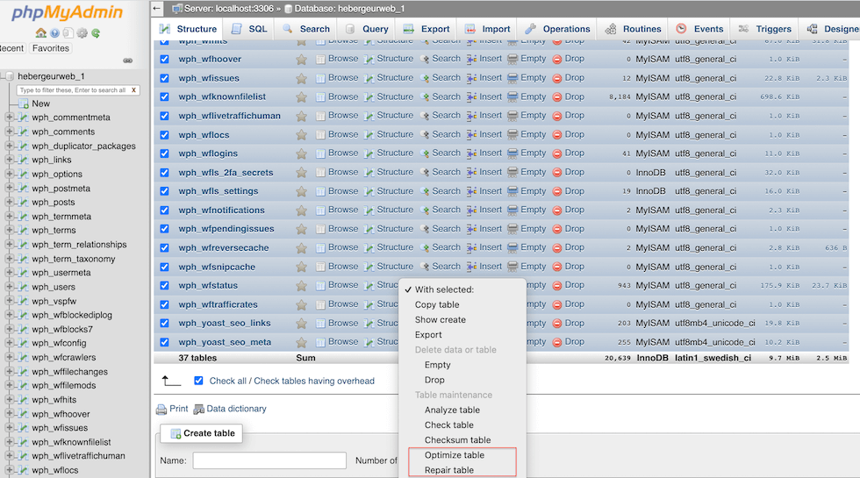
Task: Click the link chain icon in sidebar
Action: pyautogui.click(x=127, y=61)
